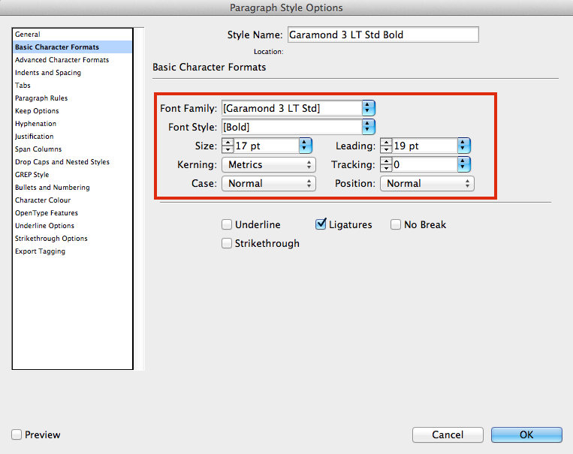
Task: Enable the Underline checkbox
Action: pos(227,224)
